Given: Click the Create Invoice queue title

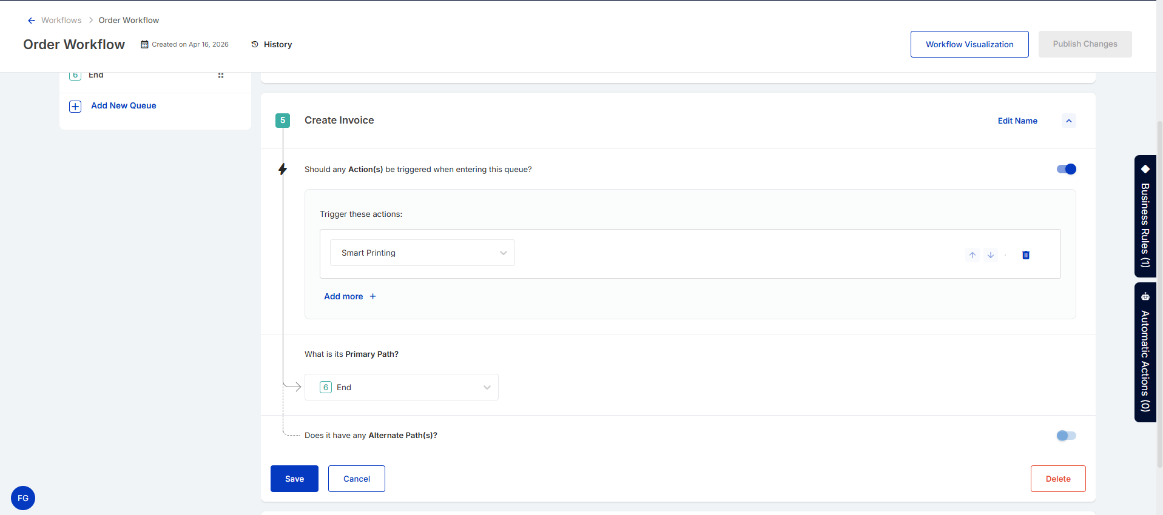Looking at the screenshot, I should 339,120.
